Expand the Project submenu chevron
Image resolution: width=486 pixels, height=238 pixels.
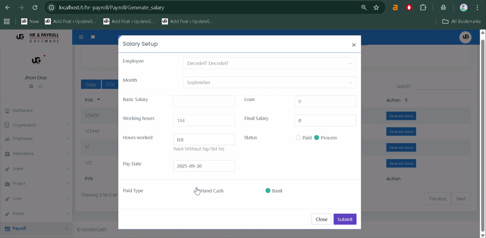[x=67, y=184]
